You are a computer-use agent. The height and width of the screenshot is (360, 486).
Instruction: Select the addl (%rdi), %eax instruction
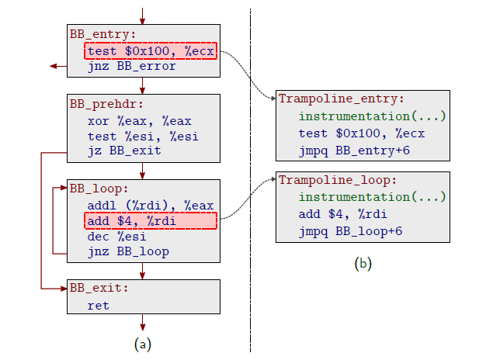coord(151,205)
